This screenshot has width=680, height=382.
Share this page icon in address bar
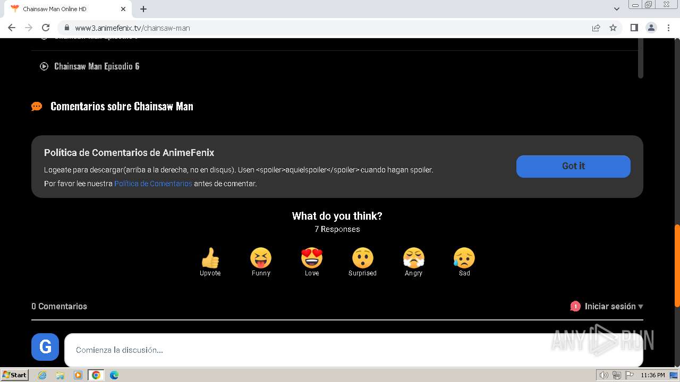click(596, 28)
